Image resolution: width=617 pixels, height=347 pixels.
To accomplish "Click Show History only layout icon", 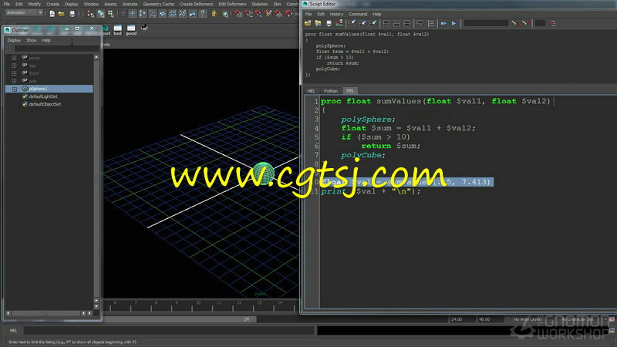I will (x=386, y=24).
